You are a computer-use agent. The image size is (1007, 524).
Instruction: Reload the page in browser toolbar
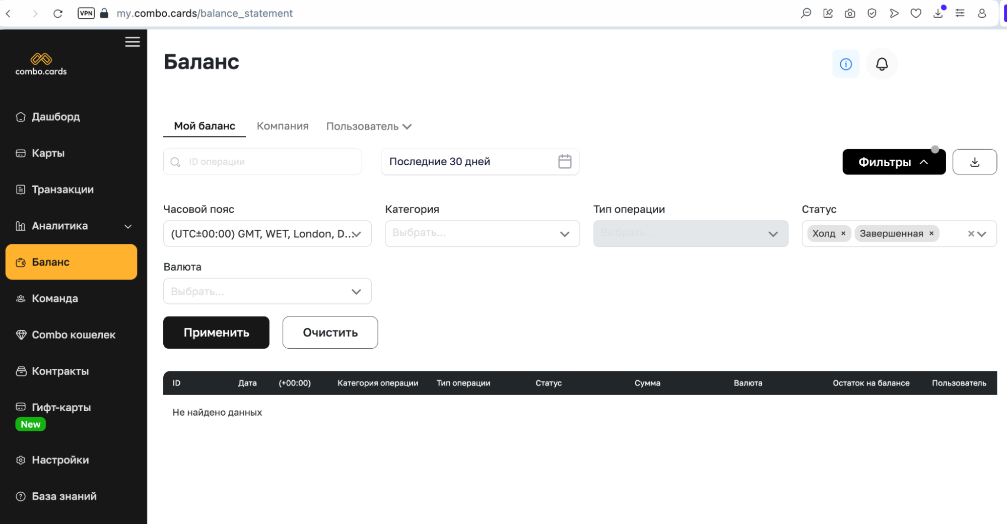pyautogui.click(x=58, y=14)
